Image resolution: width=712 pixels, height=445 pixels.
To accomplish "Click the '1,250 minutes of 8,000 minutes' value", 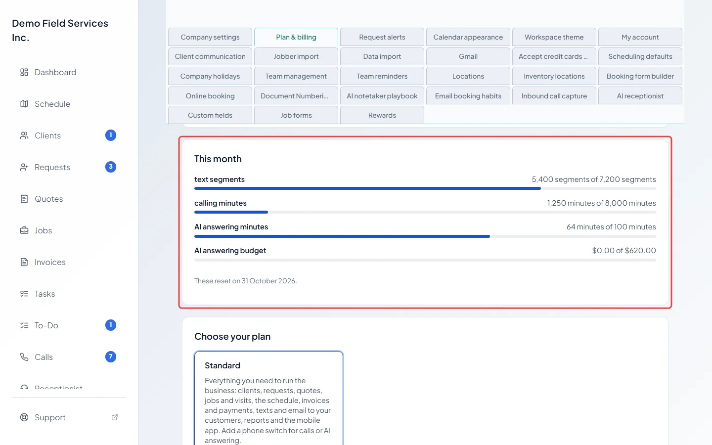I will pyautogui.click(x=601, y=203).
